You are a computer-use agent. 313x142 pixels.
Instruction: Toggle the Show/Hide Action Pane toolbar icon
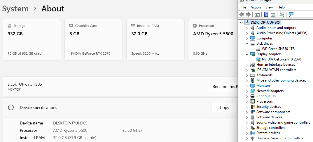(273, 14)
